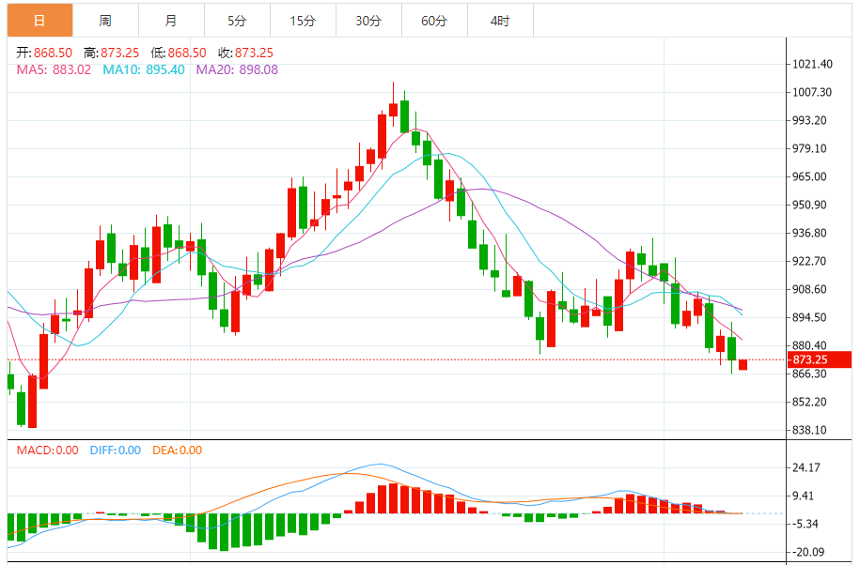The width and height of the screenshot is (860, 565).
Task: Click the MACD:0.00 indicator label
Action: 47,450
